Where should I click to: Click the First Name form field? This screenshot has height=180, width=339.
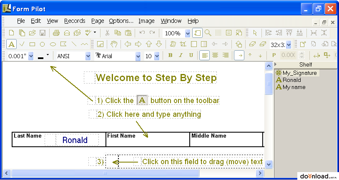[x=148, y=140]
